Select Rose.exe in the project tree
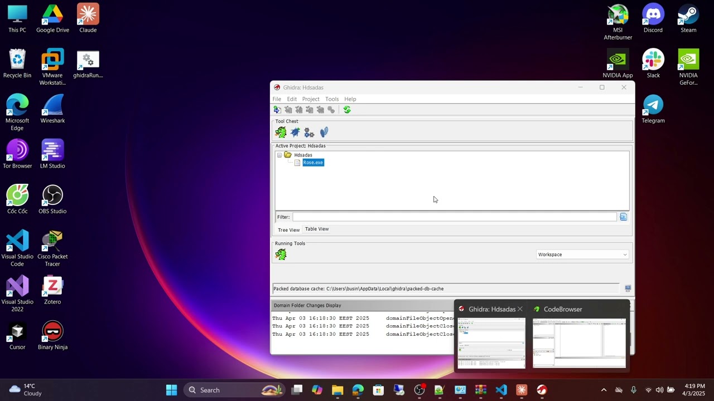Screen dimensions: 714x401 313,163
